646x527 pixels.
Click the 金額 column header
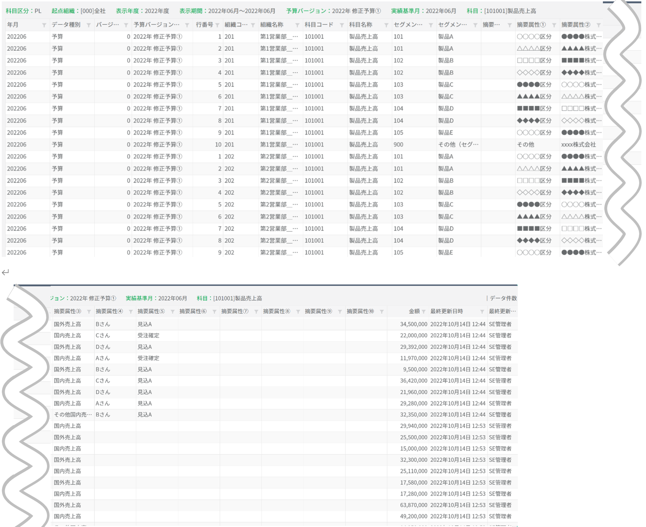pos(414,311)
